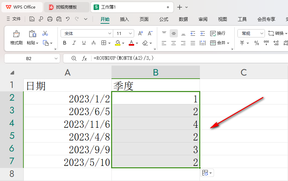Increase font size with the A+ icon
Screen dimensions: 288x181
[x=141, y=33]
